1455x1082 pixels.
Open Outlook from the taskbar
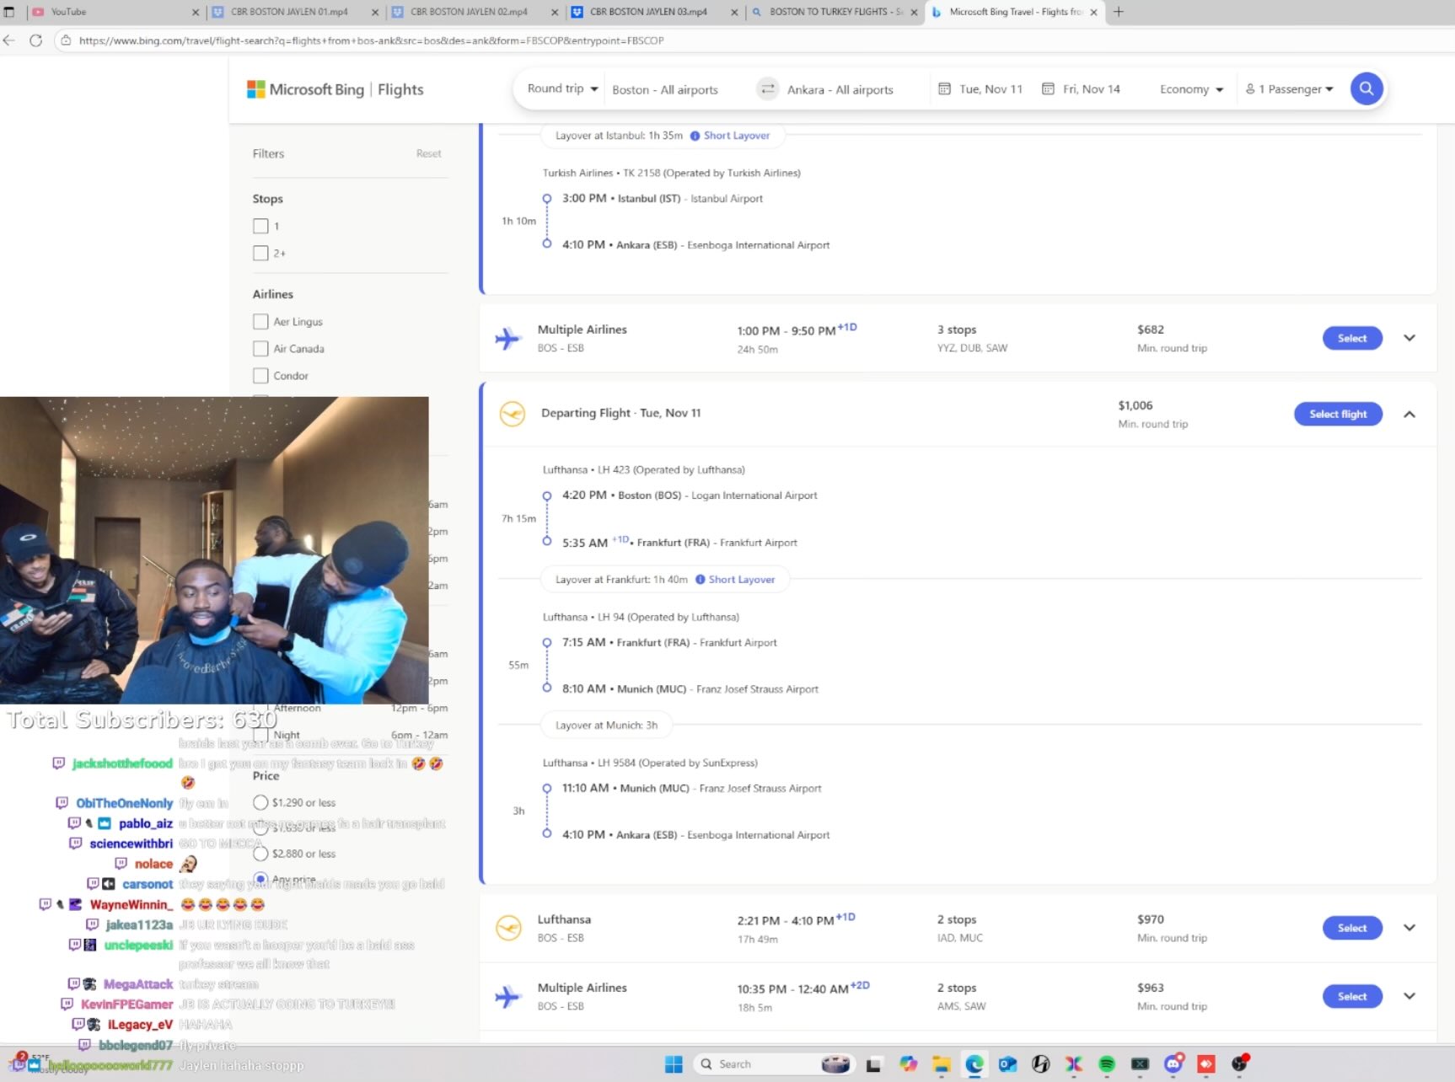tap(1007, 1064)
